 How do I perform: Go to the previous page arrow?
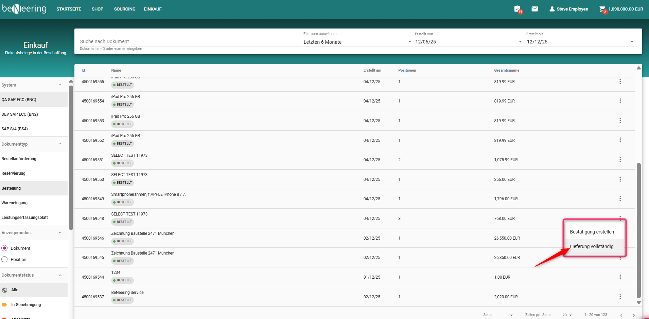tap(621, 315)
